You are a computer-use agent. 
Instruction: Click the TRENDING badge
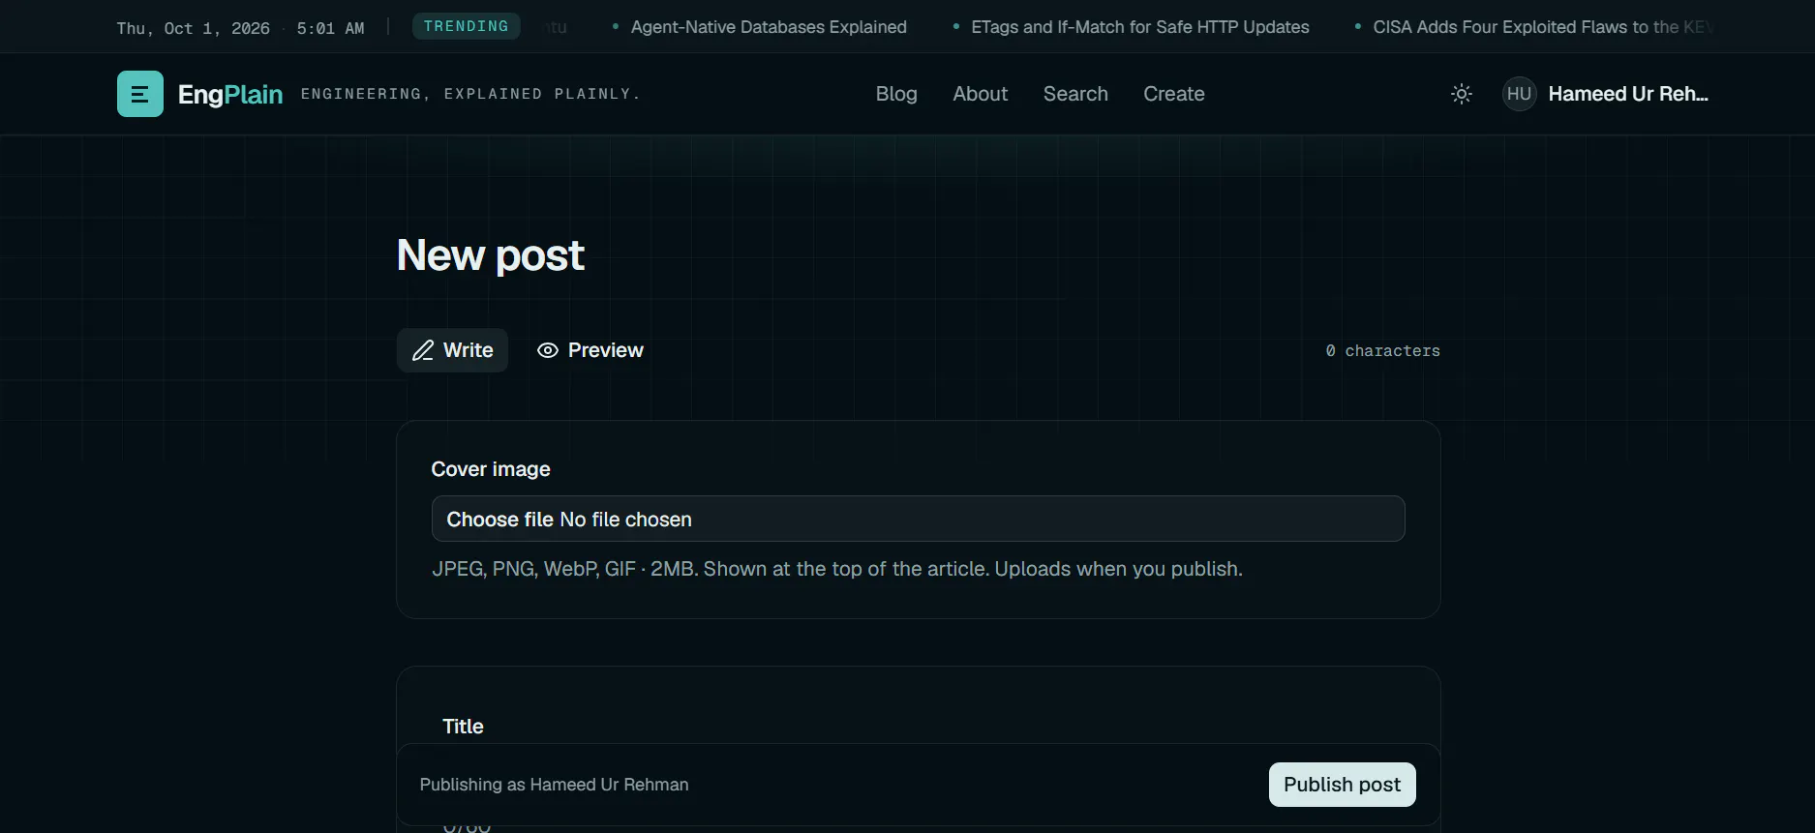click(x=467, y=26)
